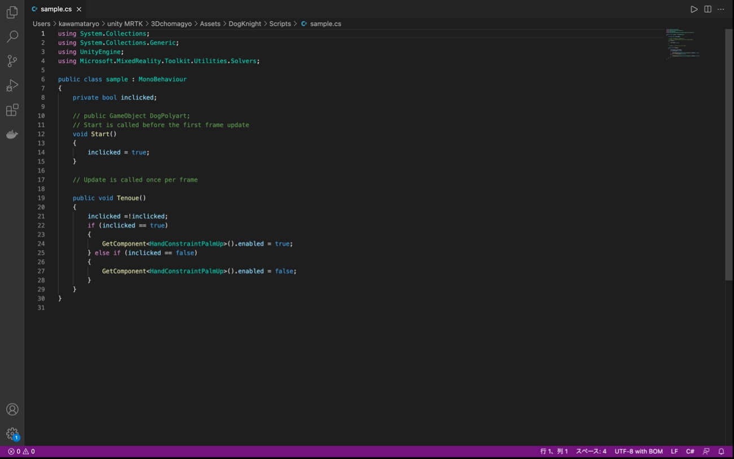Open the Docker panel icon
Image resolution: width=734 pixels, height=459 pixels.
pos(12,135)
